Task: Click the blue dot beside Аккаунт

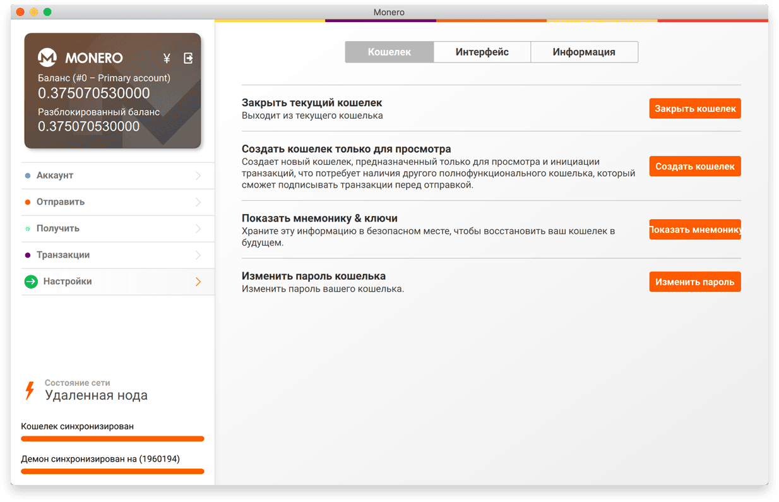Action: point(28,176)
